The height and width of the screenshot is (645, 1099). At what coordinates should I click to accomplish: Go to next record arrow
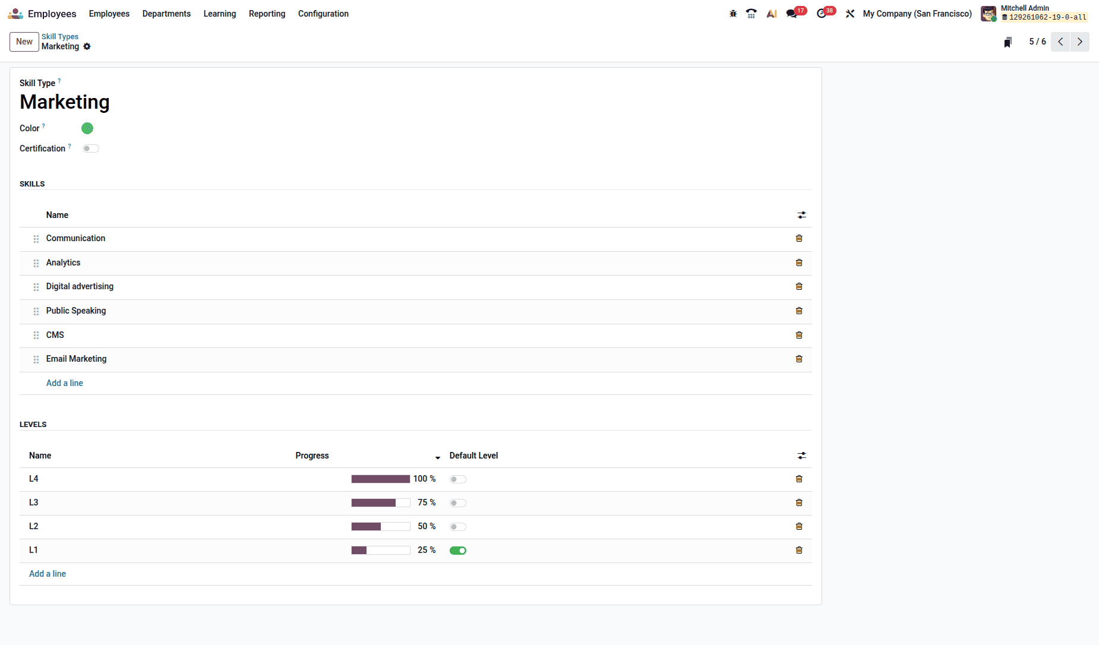point(1080,42)
